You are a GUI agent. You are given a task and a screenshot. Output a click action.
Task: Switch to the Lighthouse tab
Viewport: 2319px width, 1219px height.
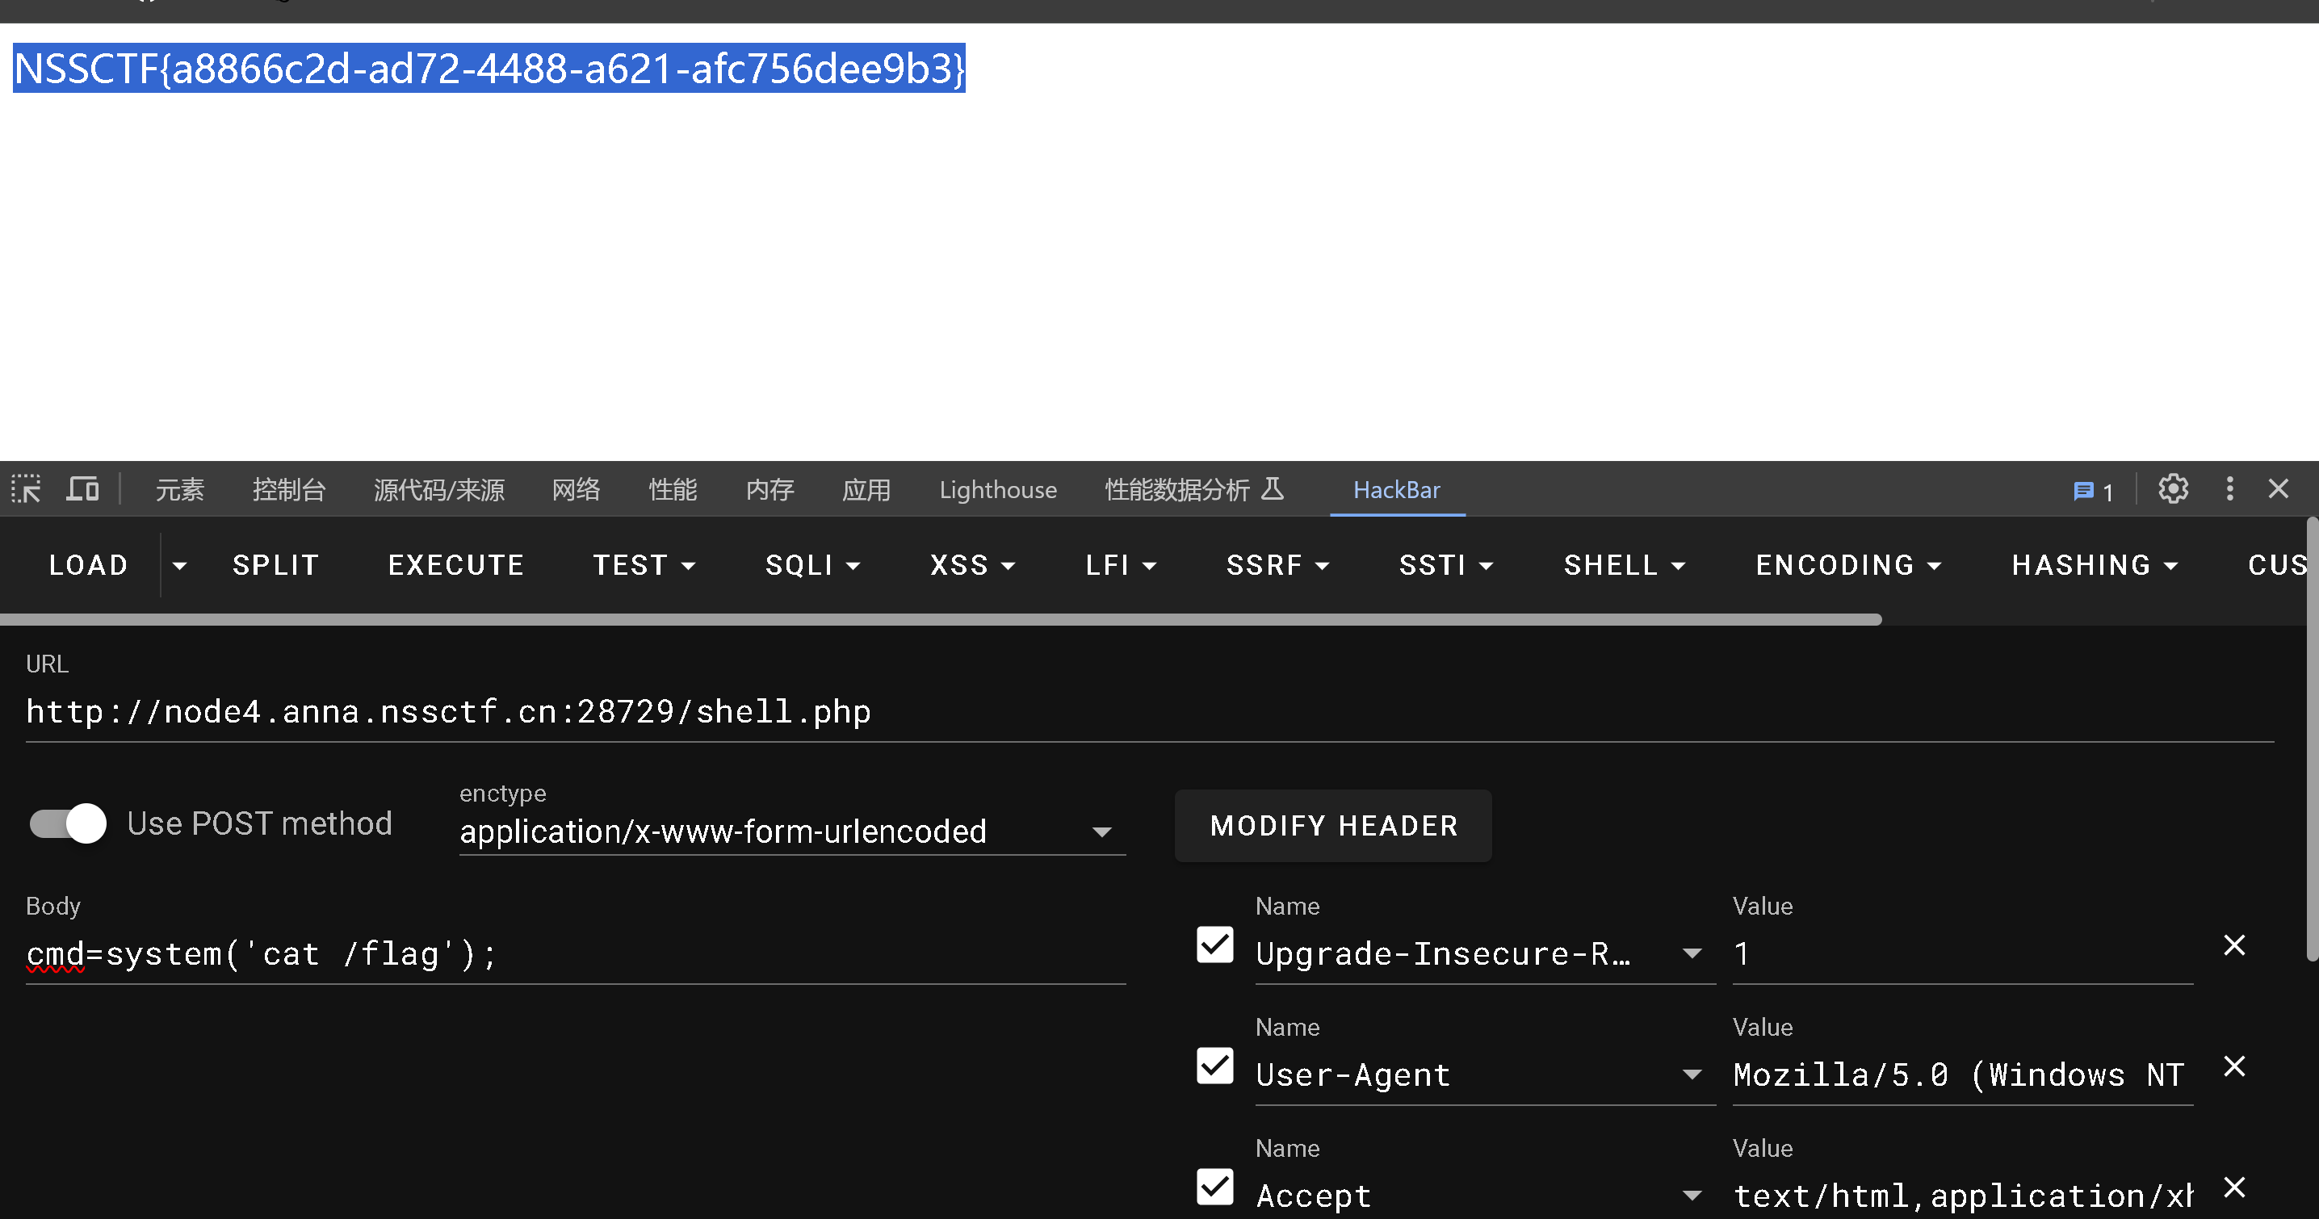pos(997,490)
